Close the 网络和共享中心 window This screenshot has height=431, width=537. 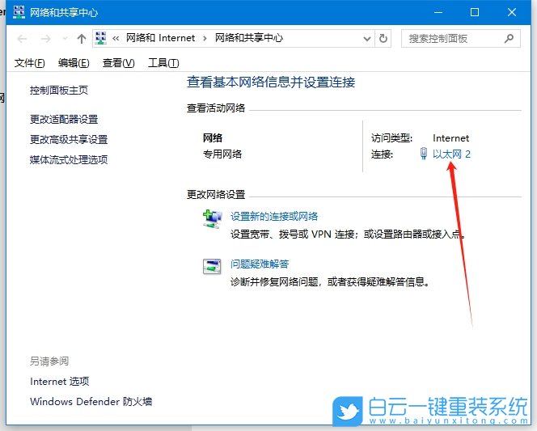(x=512, y=12)
